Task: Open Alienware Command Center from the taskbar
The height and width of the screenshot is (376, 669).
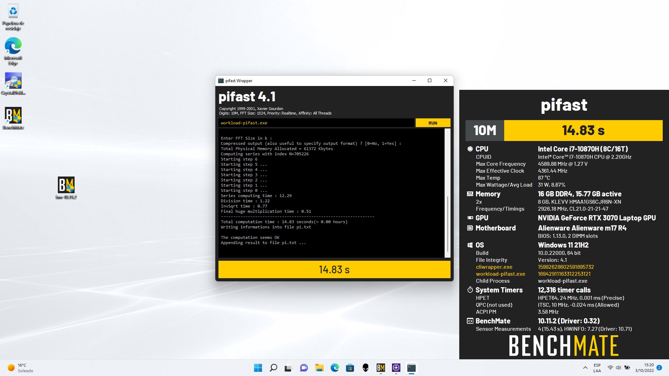Action: [x=365, y=368]
